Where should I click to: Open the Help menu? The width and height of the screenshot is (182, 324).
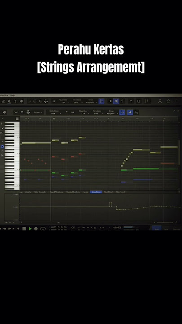pos(13,95)
